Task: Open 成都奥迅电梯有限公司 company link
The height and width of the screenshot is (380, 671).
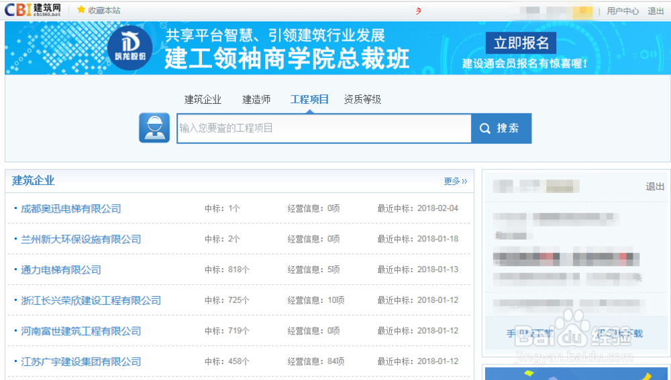Action: 71,208
